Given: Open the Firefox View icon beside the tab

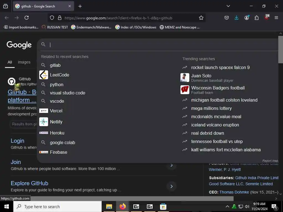Looking at the screenshot, I should click(x=6, y=6).
